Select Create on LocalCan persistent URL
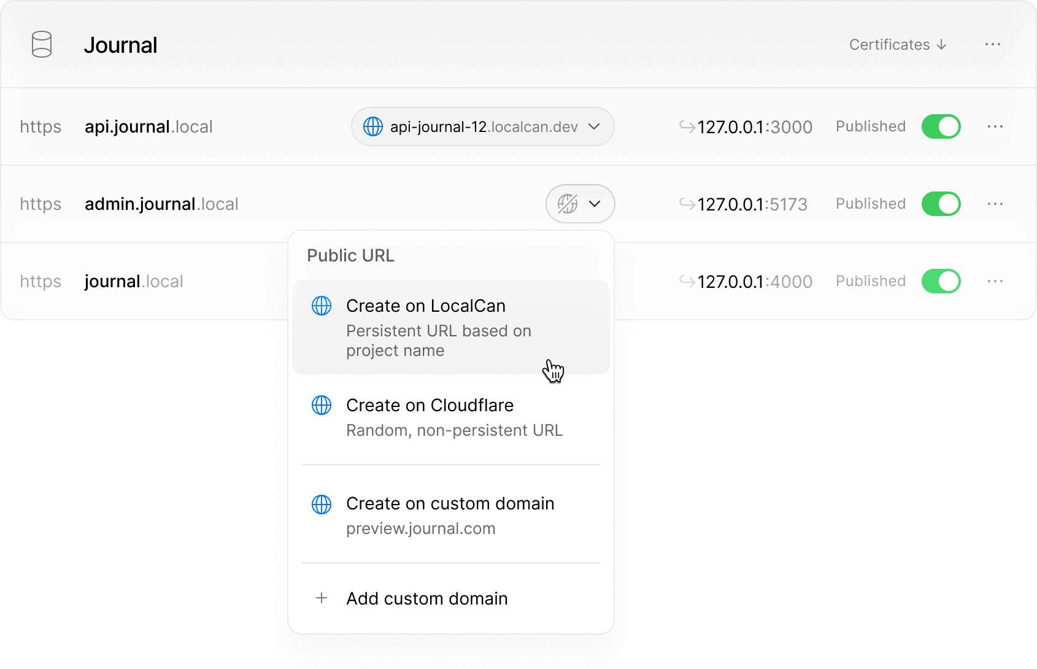This screenshot has width=1037, height=669. tap(426, 306)
